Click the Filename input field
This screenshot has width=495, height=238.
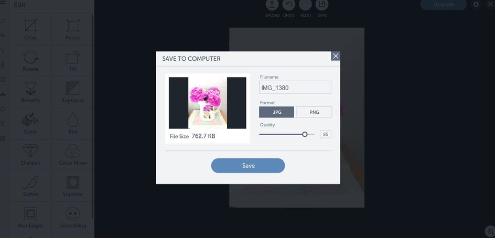pyautogui.click(x=295, y=88)
